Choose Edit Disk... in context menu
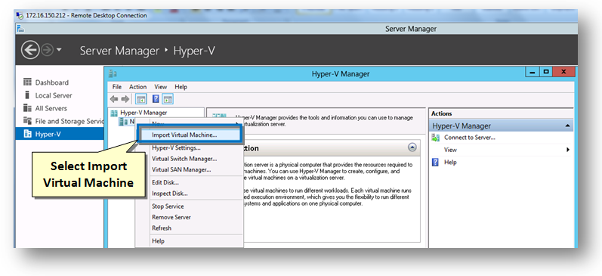Image resolution: width=602 pixels, height=276 pixels. click(190, 182)
